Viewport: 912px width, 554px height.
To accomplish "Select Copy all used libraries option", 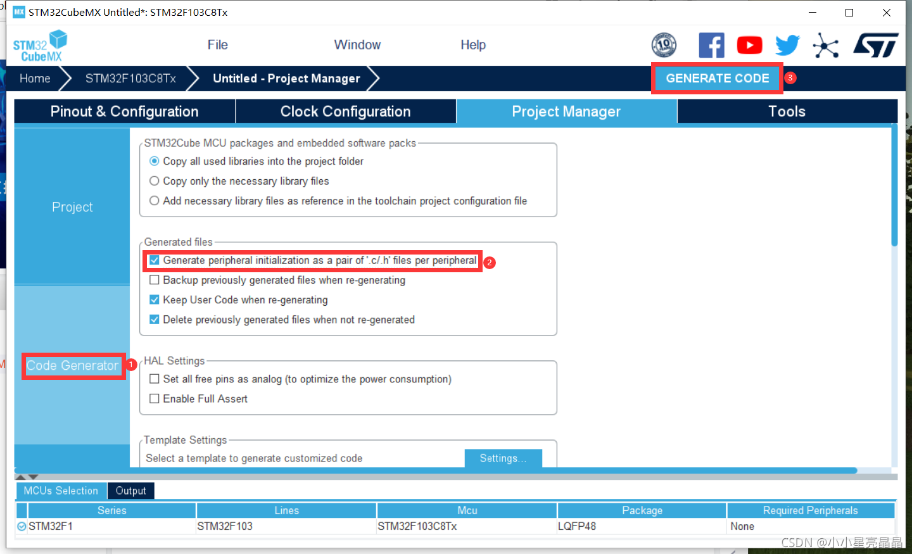I will [154, 161].
